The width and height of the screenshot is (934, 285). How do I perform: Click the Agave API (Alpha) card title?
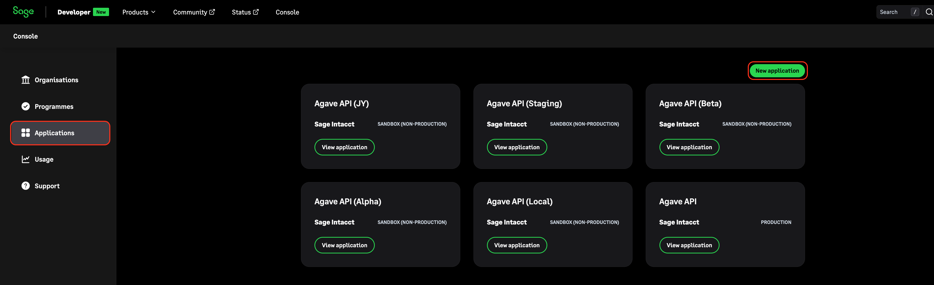click(348, 202)
